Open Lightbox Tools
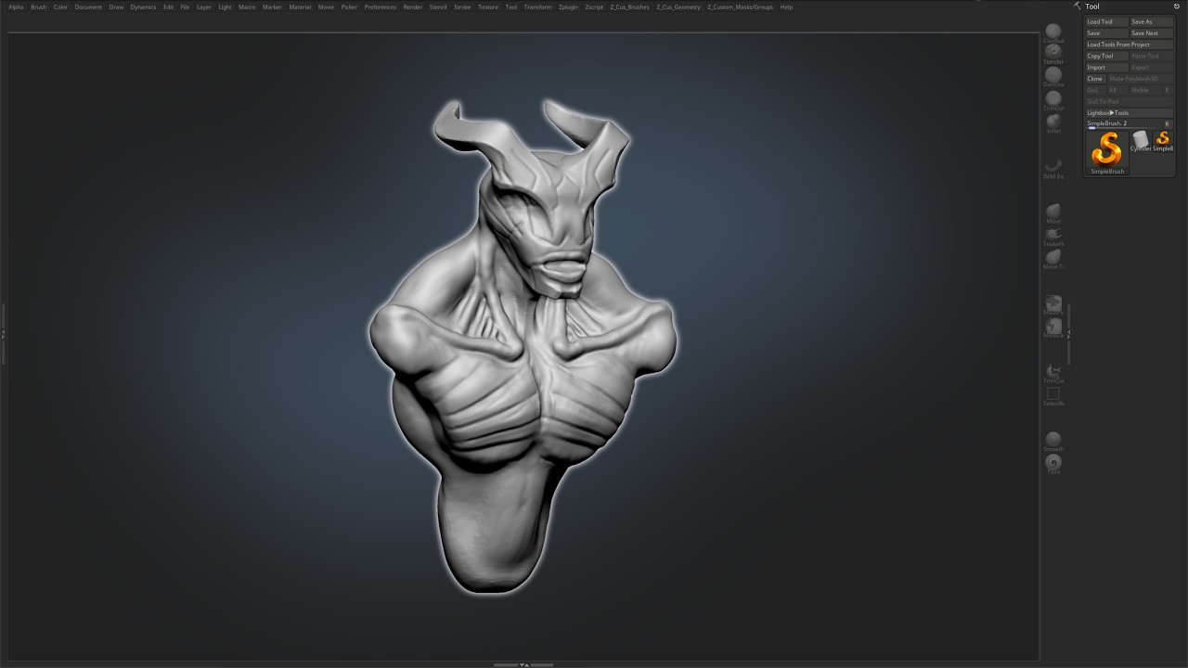 point(1130,113)
